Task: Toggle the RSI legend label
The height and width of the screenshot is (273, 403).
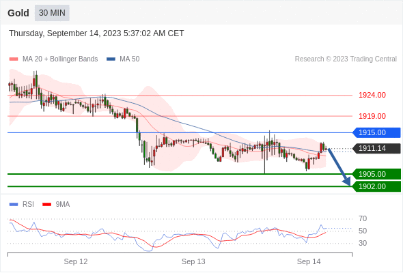Action: tap(28, 205)
